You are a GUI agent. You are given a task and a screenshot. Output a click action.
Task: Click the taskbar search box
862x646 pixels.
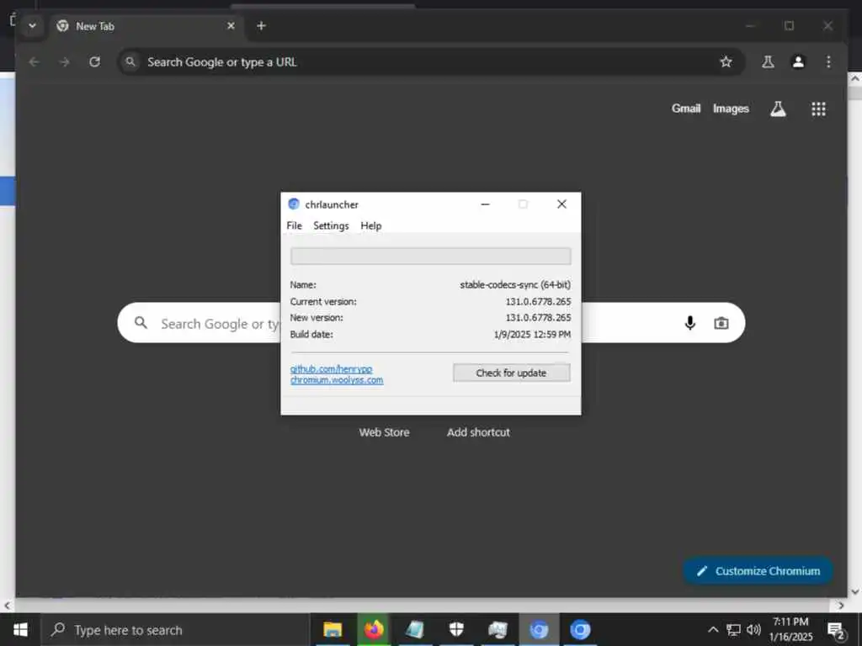click(175, 630)
